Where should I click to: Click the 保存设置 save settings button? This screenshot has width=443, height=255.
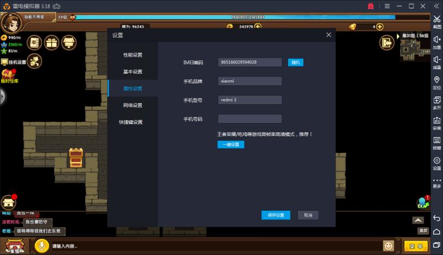click(x=275, y=215)
